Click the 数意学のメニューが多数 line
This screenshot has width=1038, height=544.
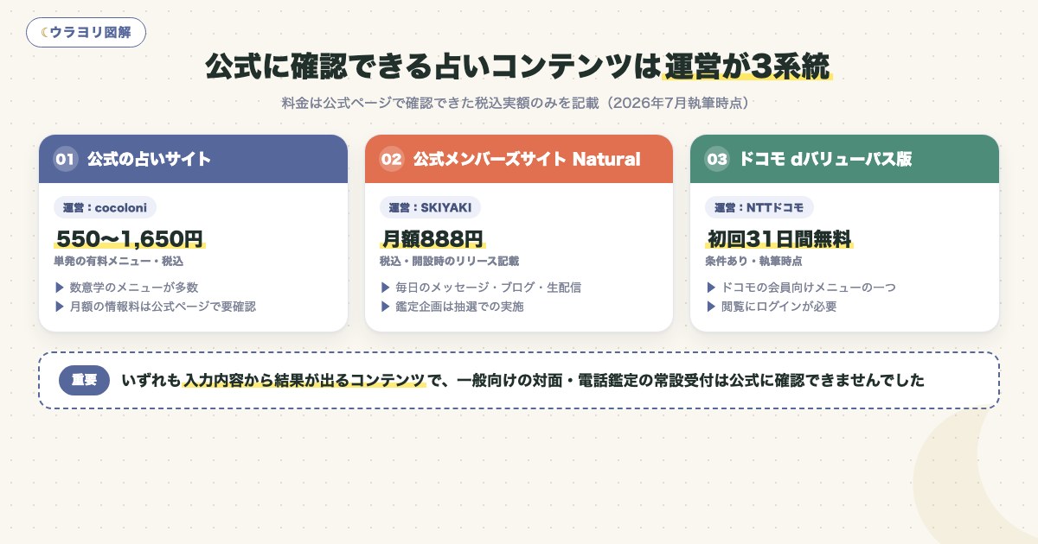coord(134,288)
